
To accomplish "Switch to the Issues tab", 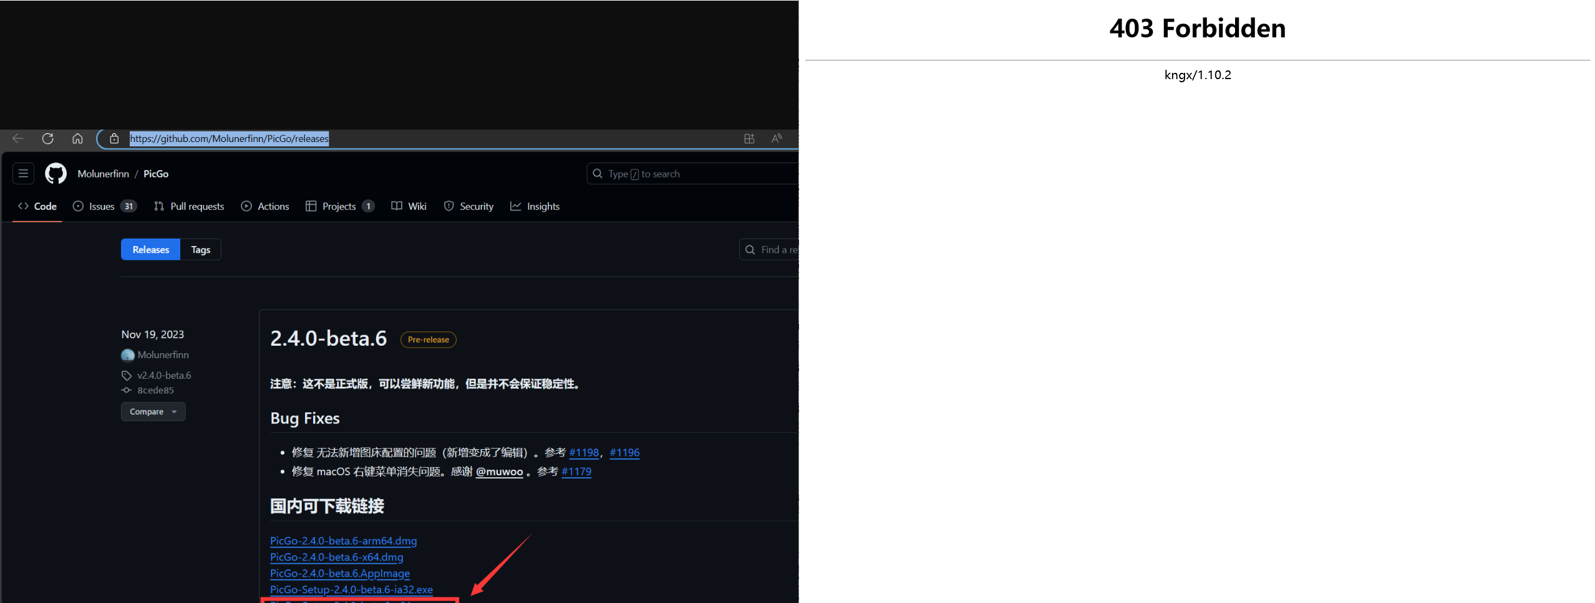I will pyautogui.click(x=105, y=206).
